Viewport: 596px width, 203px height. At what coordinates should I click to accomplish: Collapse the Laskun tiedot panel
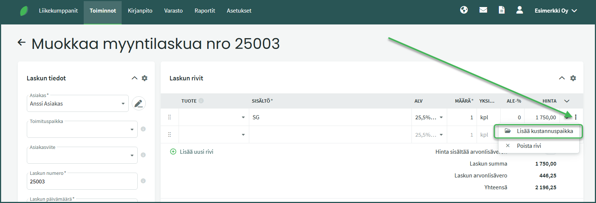[134, 78]
